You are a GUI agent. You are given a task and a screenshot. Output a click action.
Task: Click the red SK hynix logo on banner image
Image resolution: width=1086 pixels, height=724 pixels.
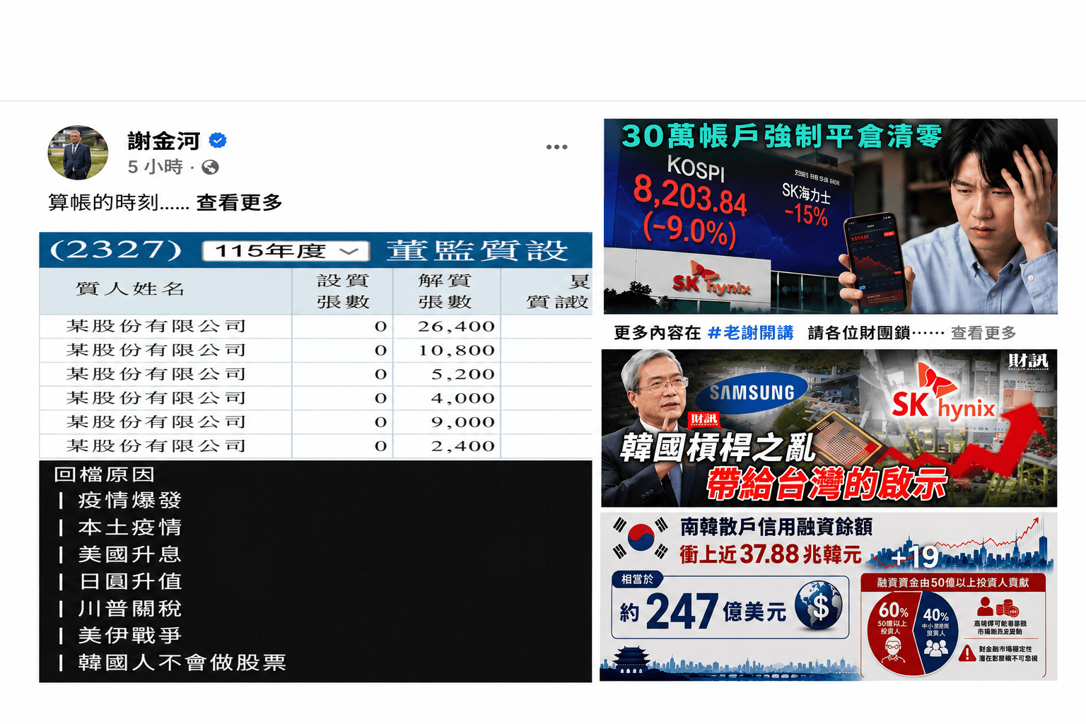tap(943, 393)
